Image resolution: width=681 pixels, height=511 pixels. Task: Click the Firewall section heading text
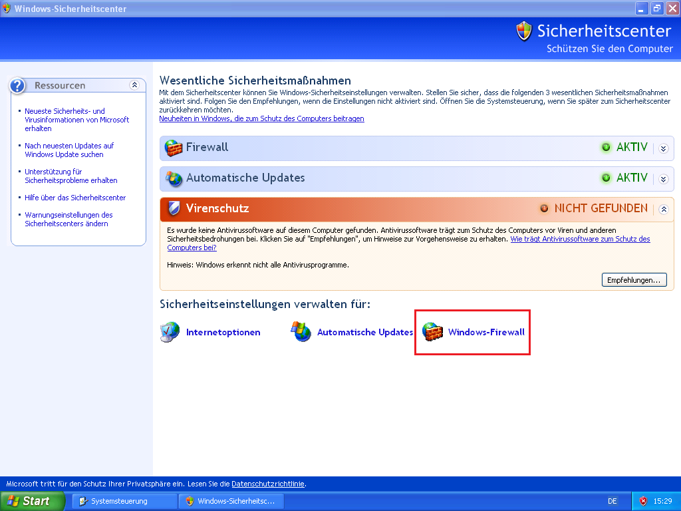tap(207, 147)
